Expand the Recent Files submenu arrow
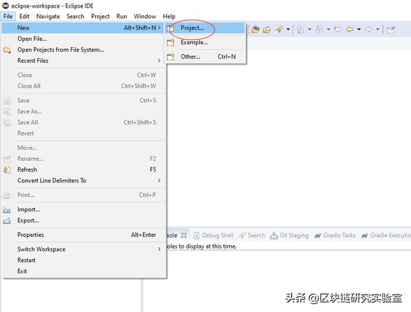411x312 pixels. click(x=159, y=61)
